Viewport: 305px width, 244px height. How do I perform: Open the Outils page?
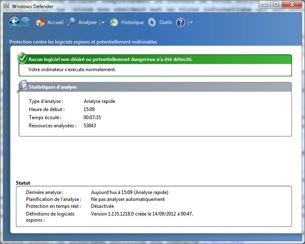[x=166, y=22]
